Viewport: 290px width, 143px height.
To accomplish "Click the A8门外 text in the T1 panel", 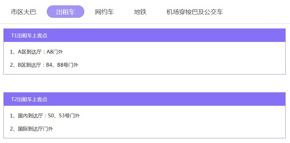I will 55,52.
